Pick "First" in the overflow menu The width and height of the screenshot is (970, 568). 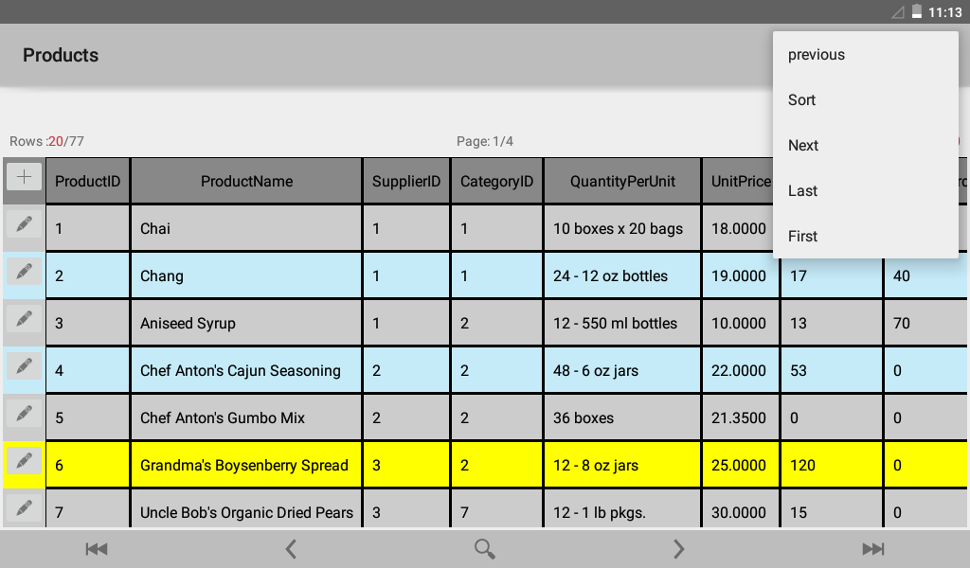803,237
